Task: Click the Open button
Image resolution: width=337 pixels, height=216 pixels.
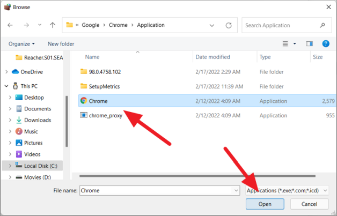Action: [x=265, y=204]
